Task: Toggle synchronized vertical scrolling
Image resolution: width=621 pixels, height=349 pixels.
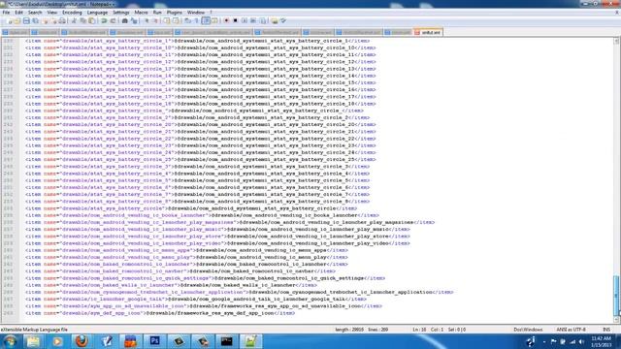Action: point(167,20)
